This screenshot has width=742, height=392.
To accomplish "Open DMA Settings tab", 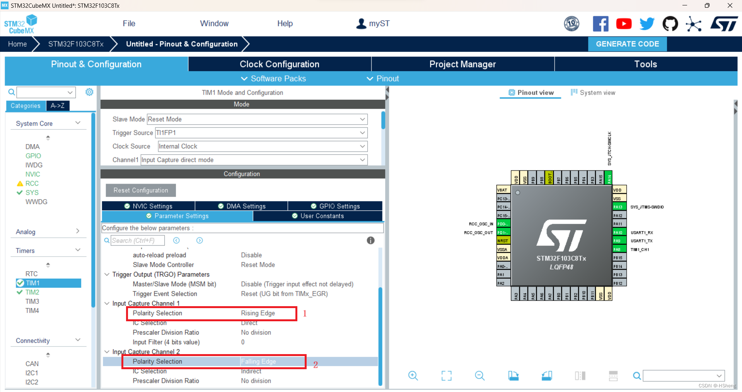I will 242,206.
